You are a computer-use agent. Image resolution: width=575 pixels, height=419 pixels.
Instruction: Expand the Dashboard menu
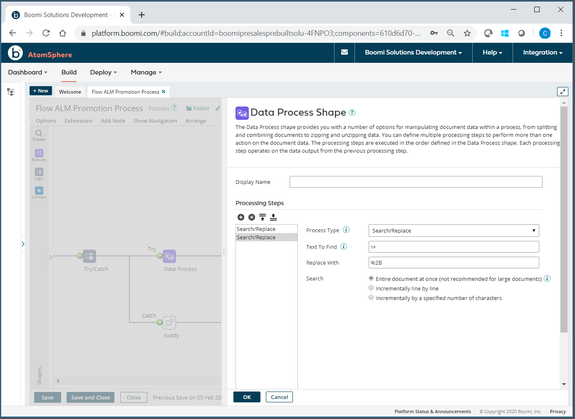click(27, 72)
